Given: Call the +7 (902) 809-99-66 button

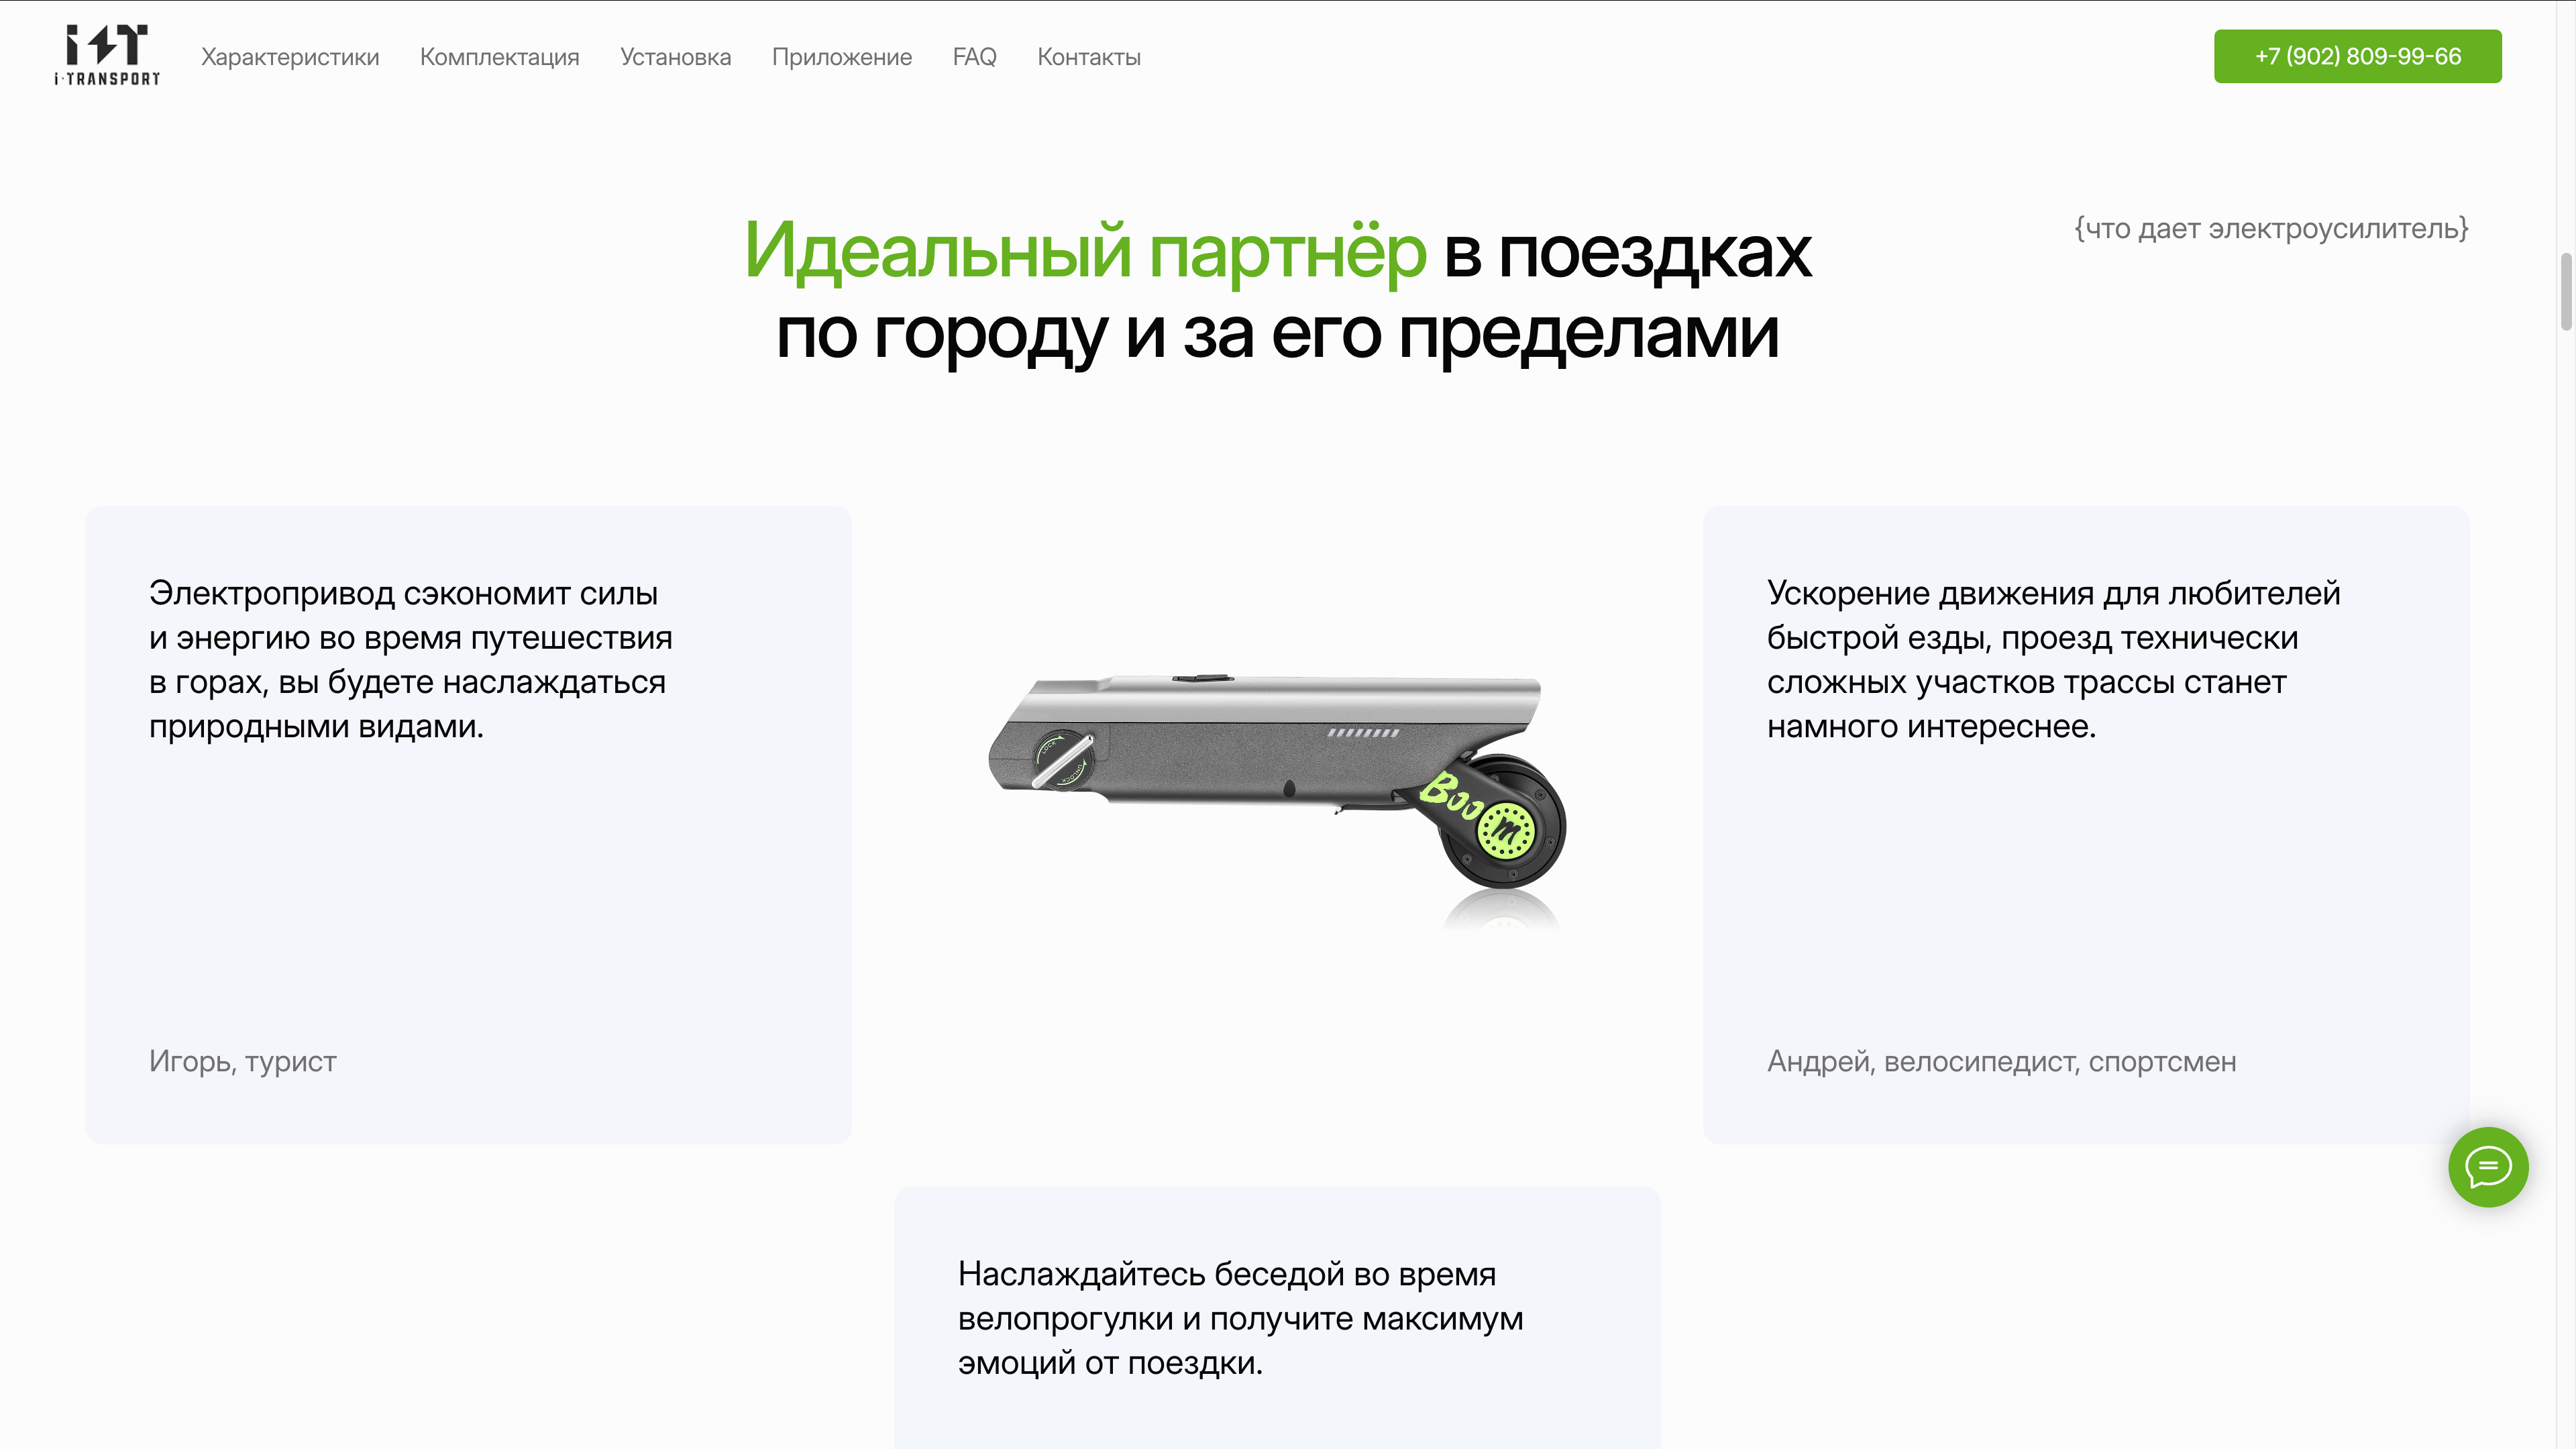Looking at the screenshot, I should point(2358,56).
